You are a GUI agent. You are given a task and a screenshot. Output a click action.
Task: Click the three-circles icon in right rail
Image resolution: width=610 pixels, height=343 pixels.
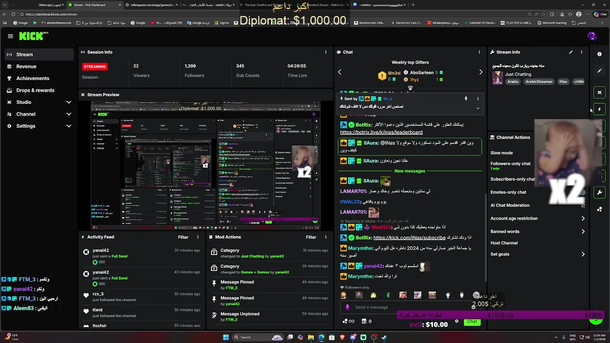(x=600, y=209)
